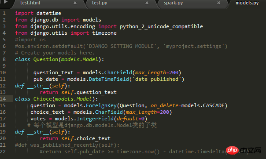Image resolution: width=266 pixels, height=159 pixels.
Task: Click the '#import os' comment
Action: (x=30, y=40)
